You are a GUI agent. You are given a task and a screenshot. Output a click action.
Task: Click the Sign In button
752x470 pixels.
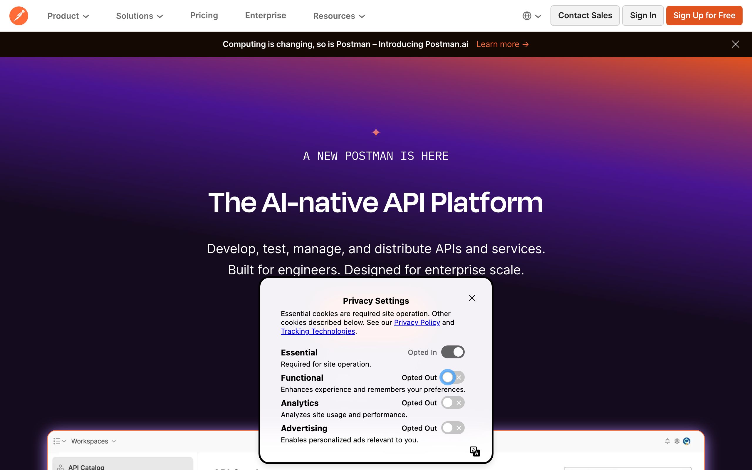point(643,16)
